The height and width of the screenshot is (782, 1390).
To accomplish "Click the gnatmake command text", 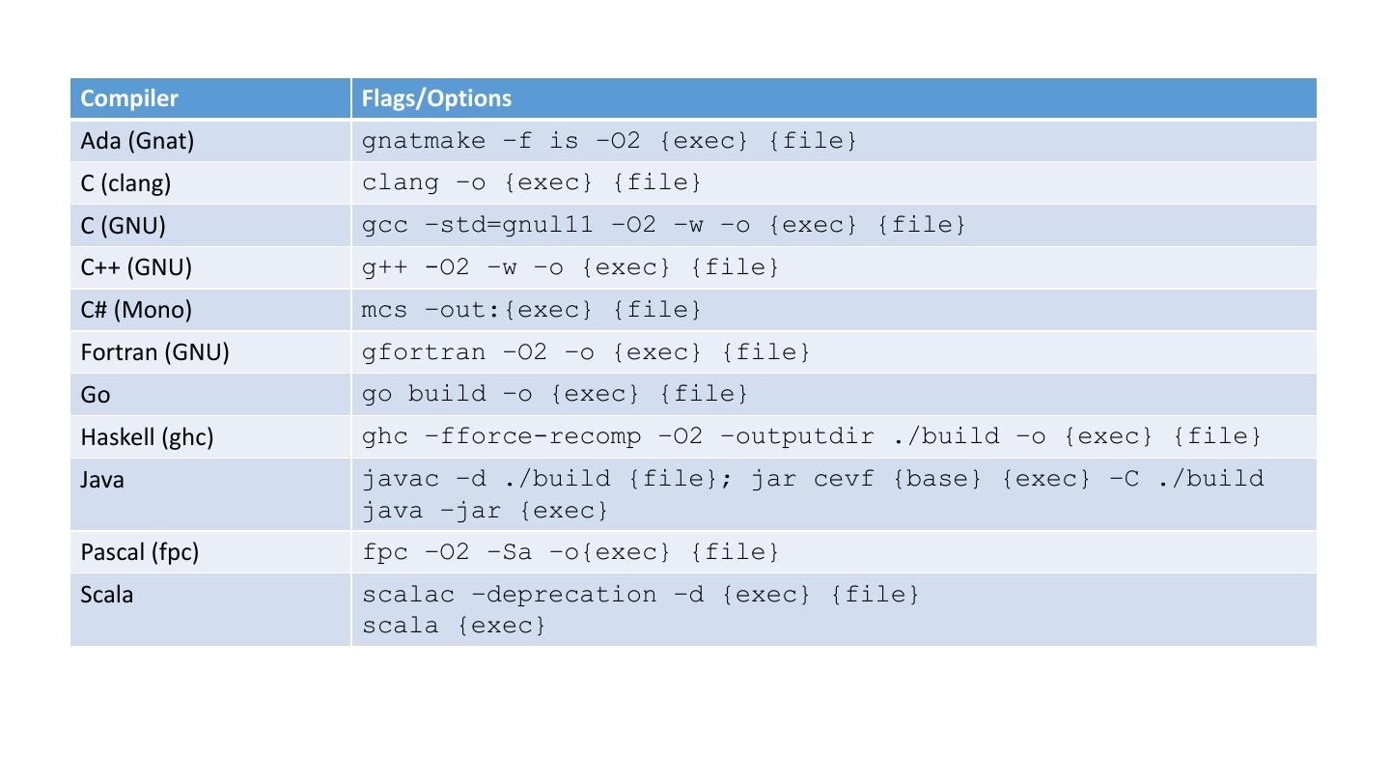I will pyautogui.click(x=609, y=141).
